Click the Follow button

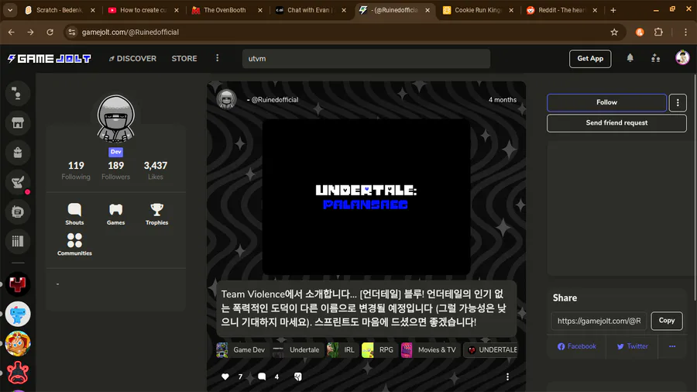coord(606,103)
